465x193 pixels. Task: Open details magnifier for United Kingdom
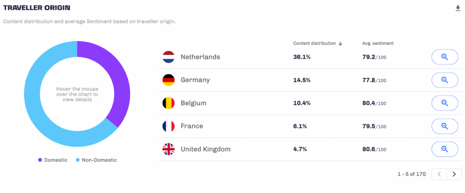tap(445, 149)
